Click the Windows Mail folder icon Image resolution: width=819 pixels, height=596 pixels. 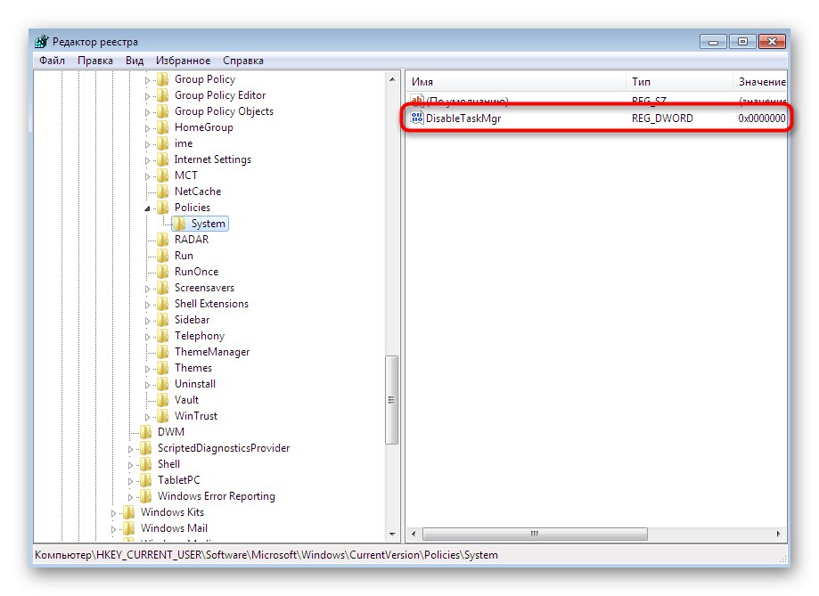pos(129,528)
